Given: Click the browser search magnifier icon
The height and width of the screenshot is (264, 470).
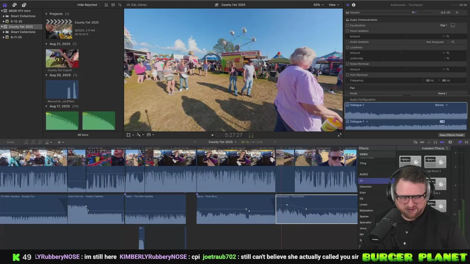Looking at the screenshot, I should point(120,5).
